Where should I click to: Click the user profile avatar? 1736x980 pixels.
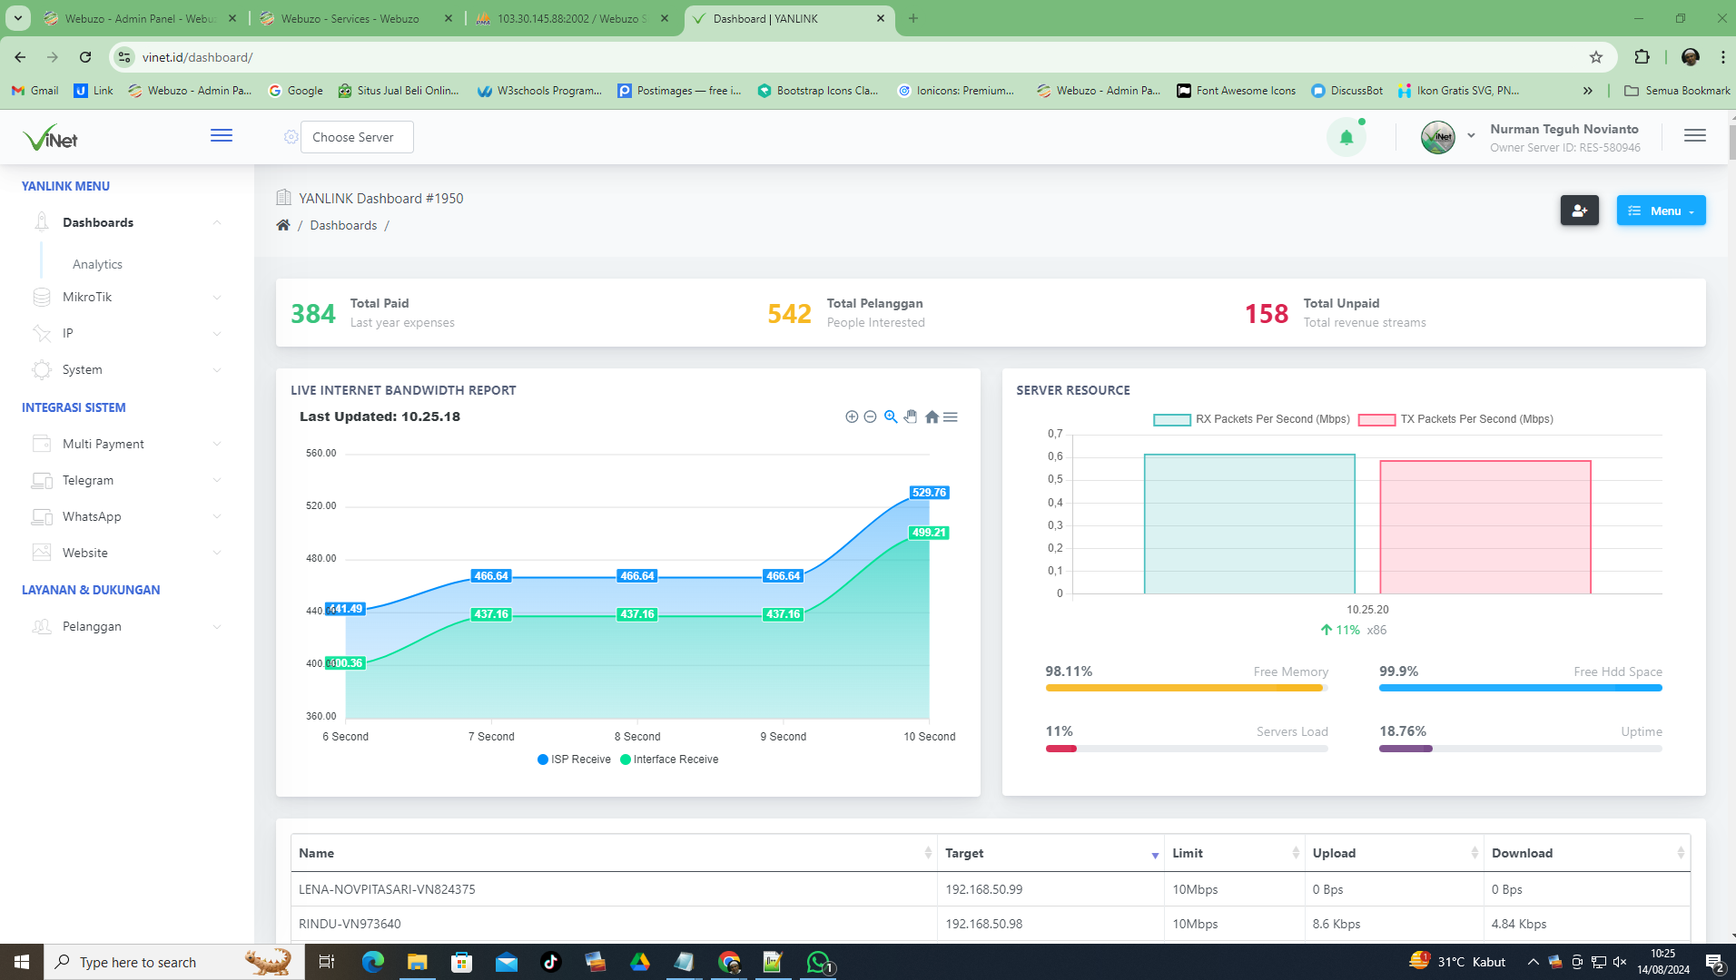click(1438, 137)
